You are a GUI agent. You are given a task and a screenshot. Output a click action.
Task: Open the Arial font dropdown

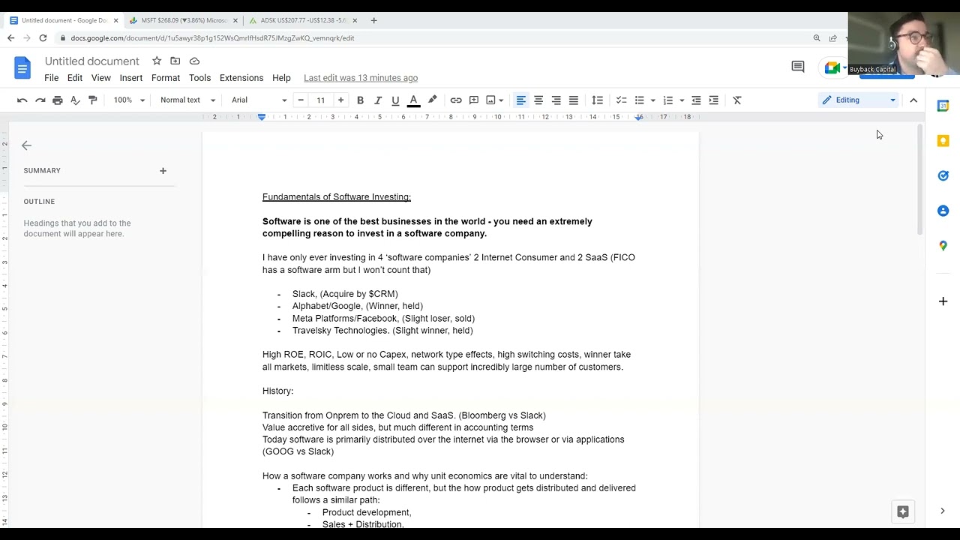[259, 100]
